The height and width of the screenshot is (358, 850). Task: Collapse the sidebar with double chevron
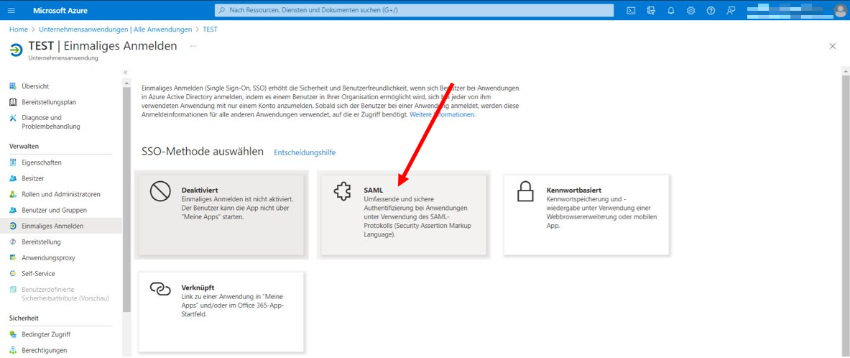pos(125,72)
